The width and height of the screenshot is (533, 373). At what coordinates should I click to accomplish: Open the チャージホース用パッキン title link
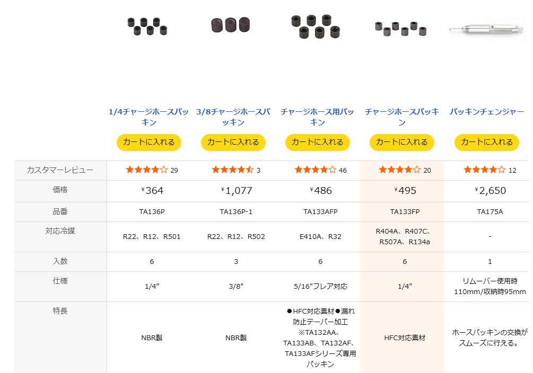click(x=317, y=117)
